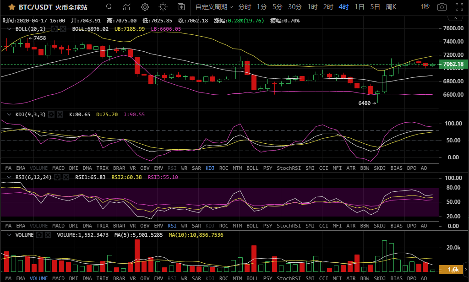This screenshot has width=469, height=282.
Task: Choose BOLL in KDJ panel indicator row
Action: pos(252,168)
